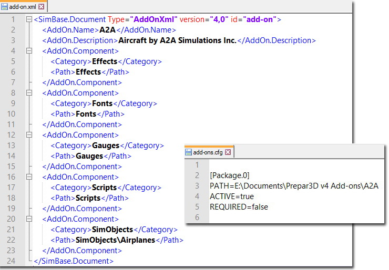The image size is (389, 270).
Task: Place cursor on the ACTIVE=true line
Action: [x=231, y=196]
